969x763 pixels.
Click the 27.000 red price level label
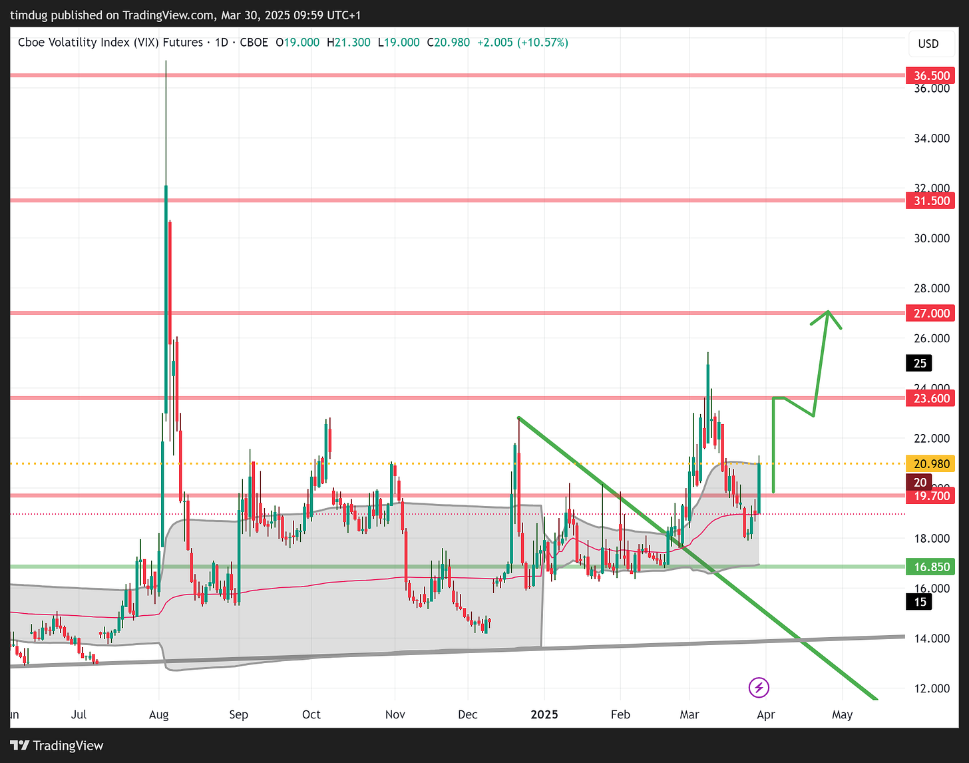[x=930, y=313]
